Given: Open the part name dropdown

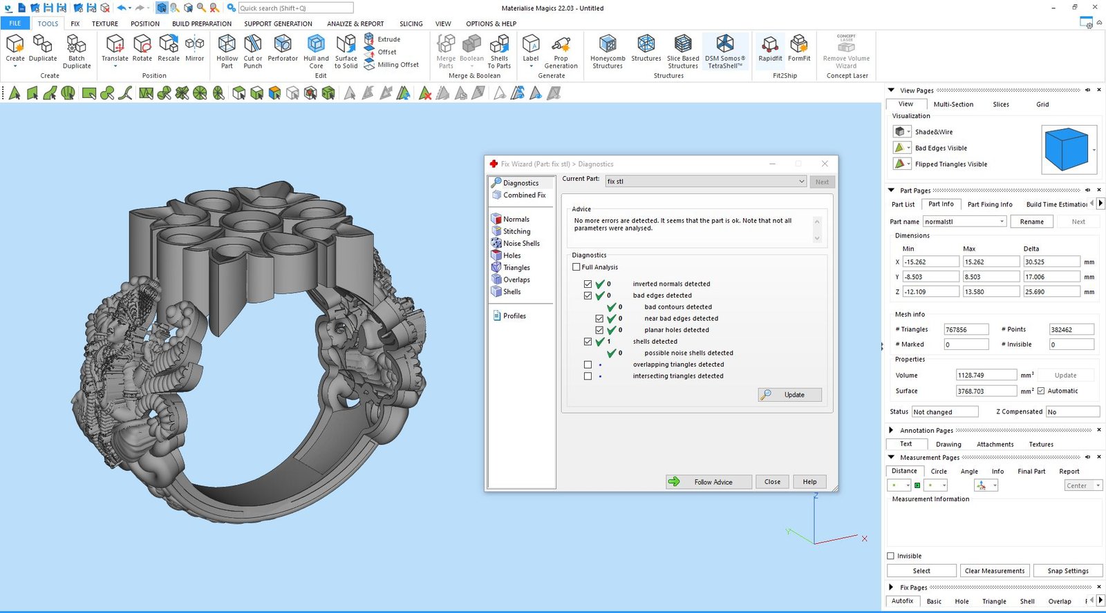Looking at the screenshot, I should 1002,222.
